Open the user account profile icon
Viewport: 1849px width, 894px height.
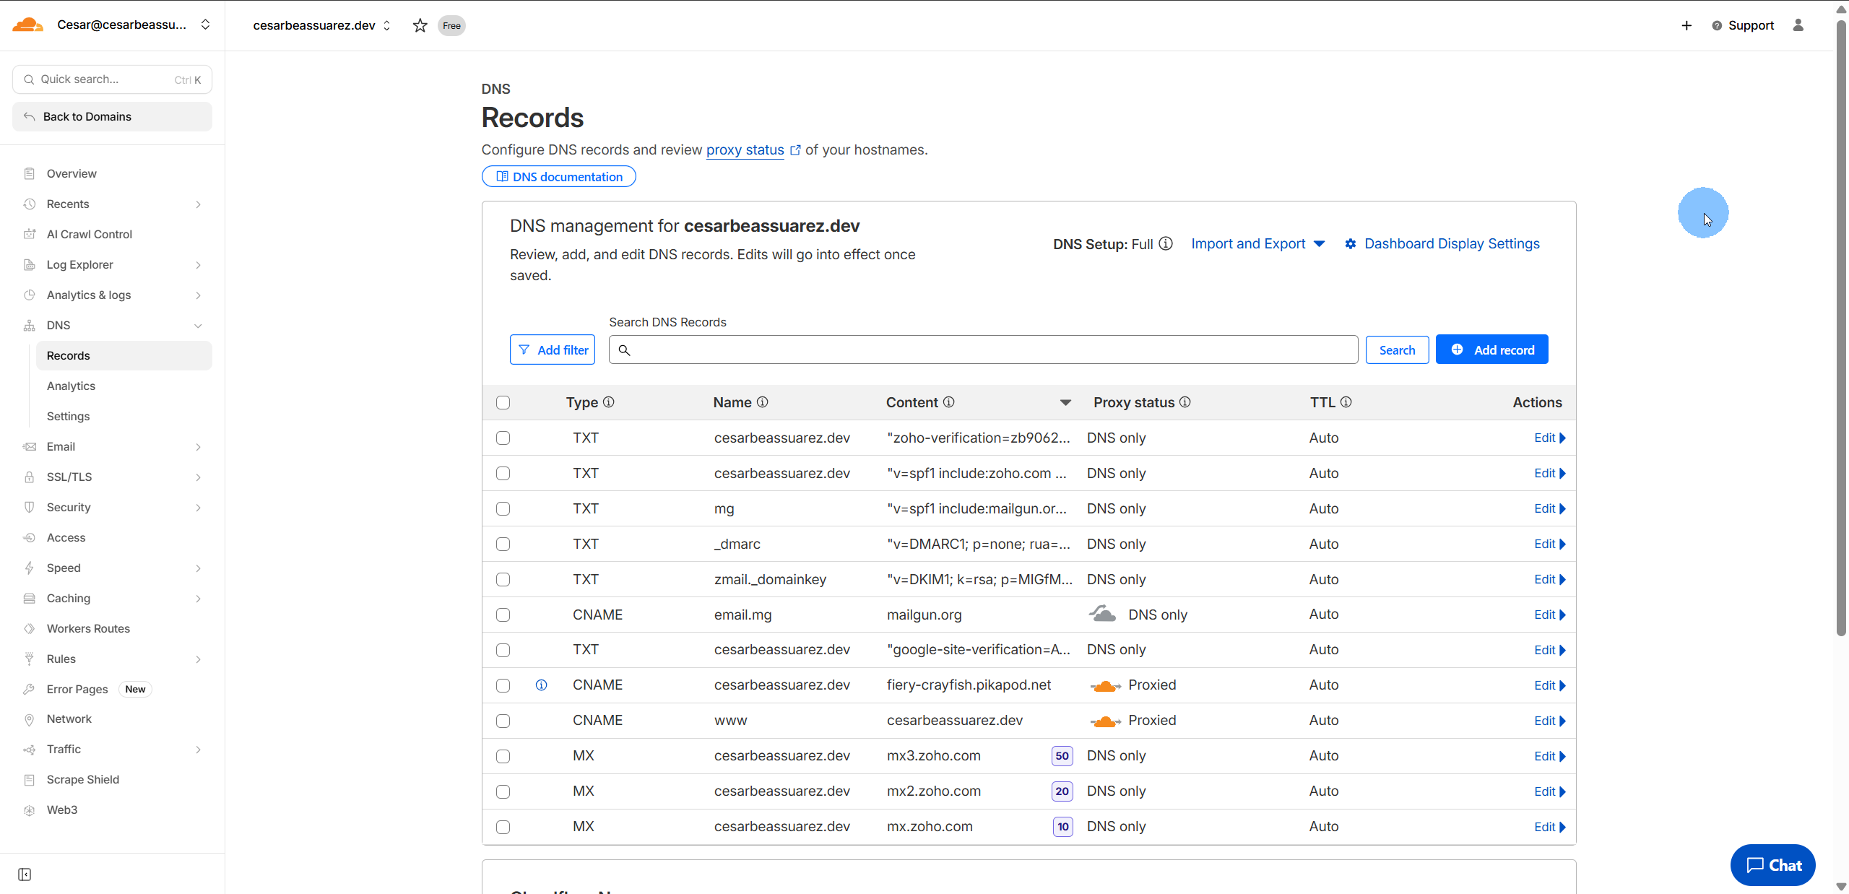(x=1798, y=25)
